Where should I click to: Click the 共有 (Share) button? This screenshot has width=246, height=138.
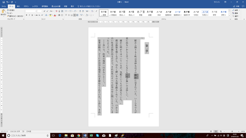[x=236, y=6]
